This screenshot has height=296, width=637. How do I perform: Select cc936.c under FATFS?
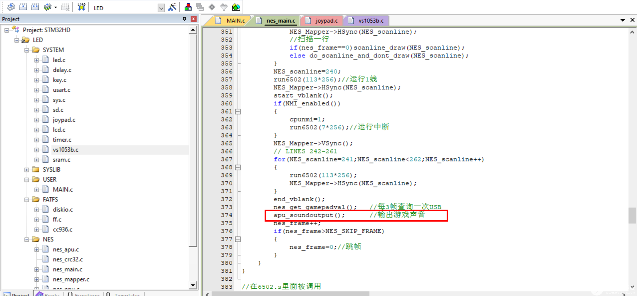[x=62, y=230]
